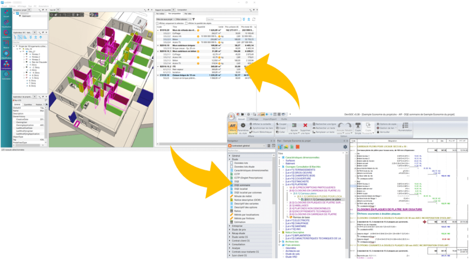Open Import/Export ribbon tab in DeviSOC
The height and width of the screenshot is (260, 469).
pyautogui.click(x=270, y=119)
